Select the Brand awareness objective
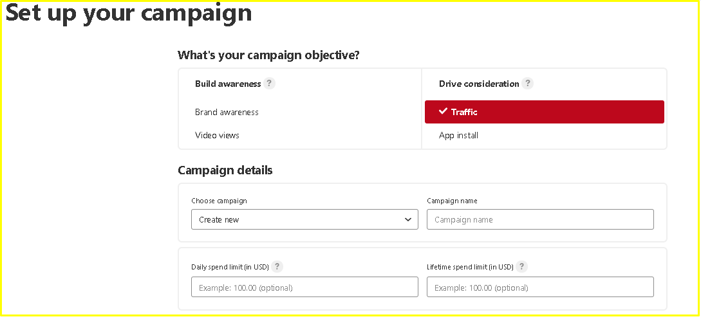Image resolution: width=701 pixels, height=319 pixels. tap(227, 112)
